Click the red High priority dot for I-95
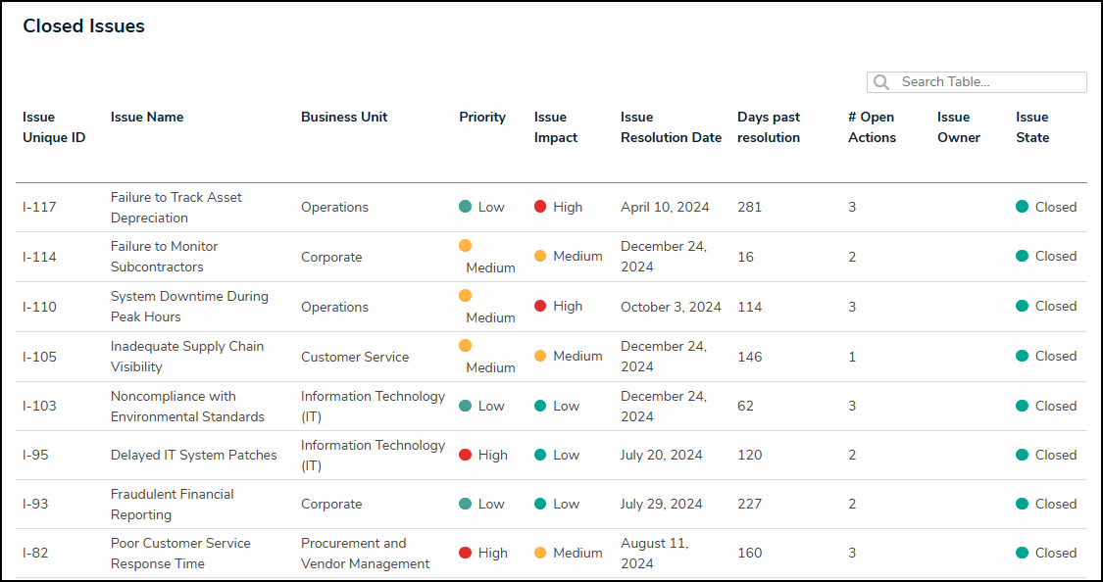 (x=466, y=455)
